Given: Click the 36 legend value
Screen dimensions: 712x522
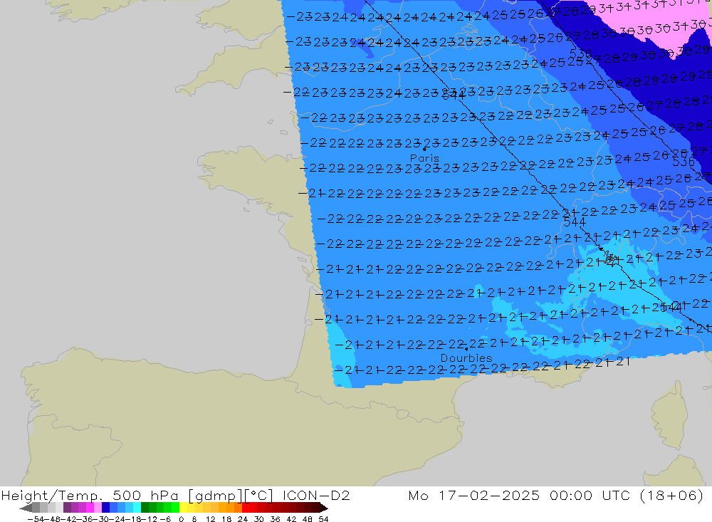Looking at the screenshot, I should pos(275,519).
